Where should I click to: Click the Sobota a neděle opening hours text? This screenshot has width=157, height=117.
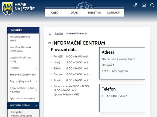(71, 90)
